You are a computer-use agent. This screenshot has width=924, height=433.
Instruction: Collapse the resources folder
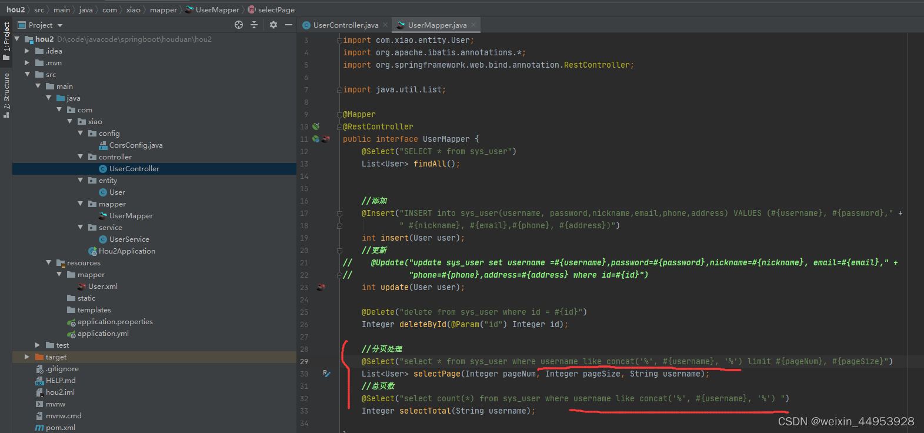pyautogui.click(x=48, y=262)
